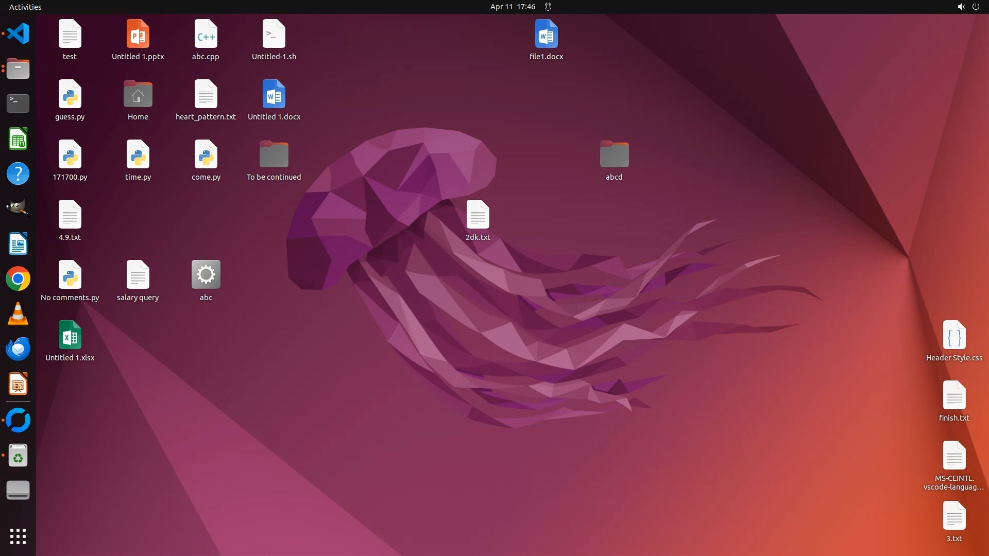Open the Trash icon in the dock

tap(18, 456)
